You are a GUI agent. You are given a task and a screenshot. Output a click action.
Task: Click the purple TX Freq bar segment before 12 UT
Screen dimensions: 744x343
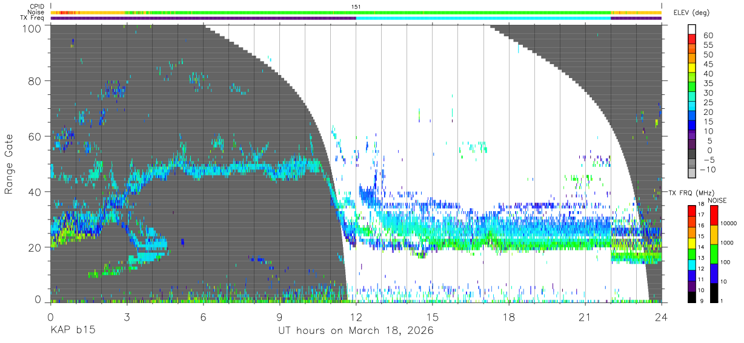pyautogui.click(x=203, y=18)
